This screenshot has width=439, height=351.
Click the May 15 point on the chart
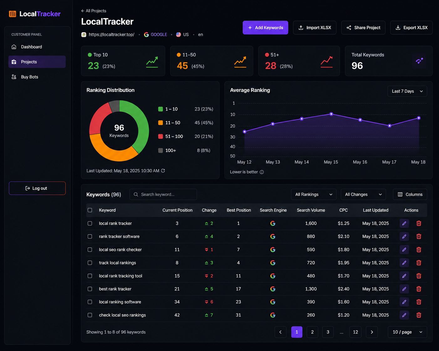click(331, 114)
